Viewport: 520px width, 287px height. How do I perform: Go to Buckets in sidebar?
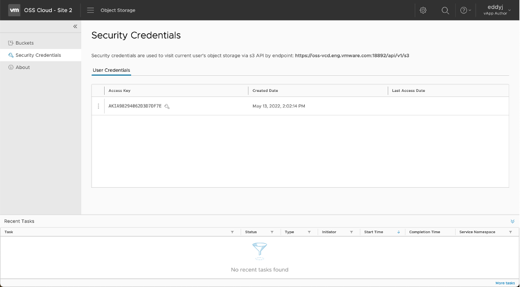(x=25, y=43)
